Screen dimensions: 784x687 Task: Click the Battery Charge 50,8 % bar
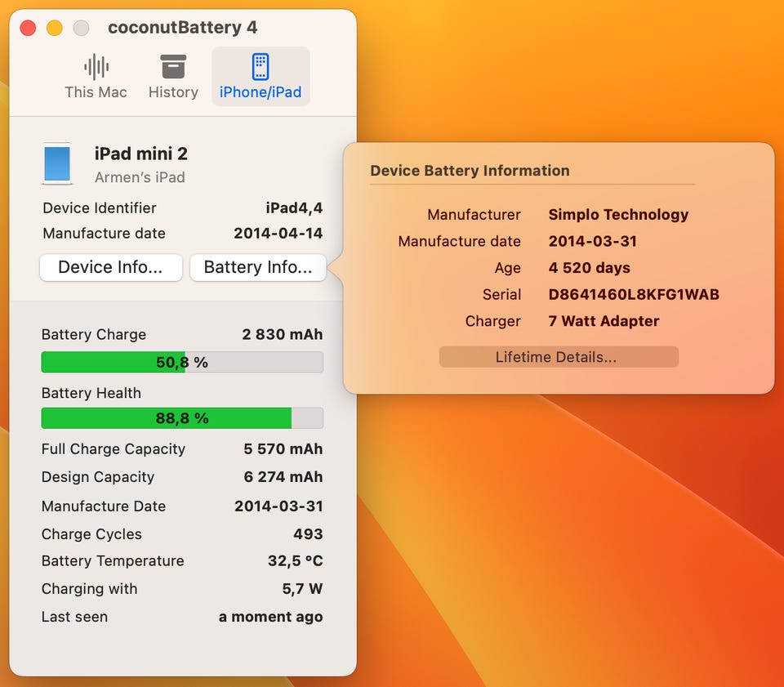click(182, 362)
